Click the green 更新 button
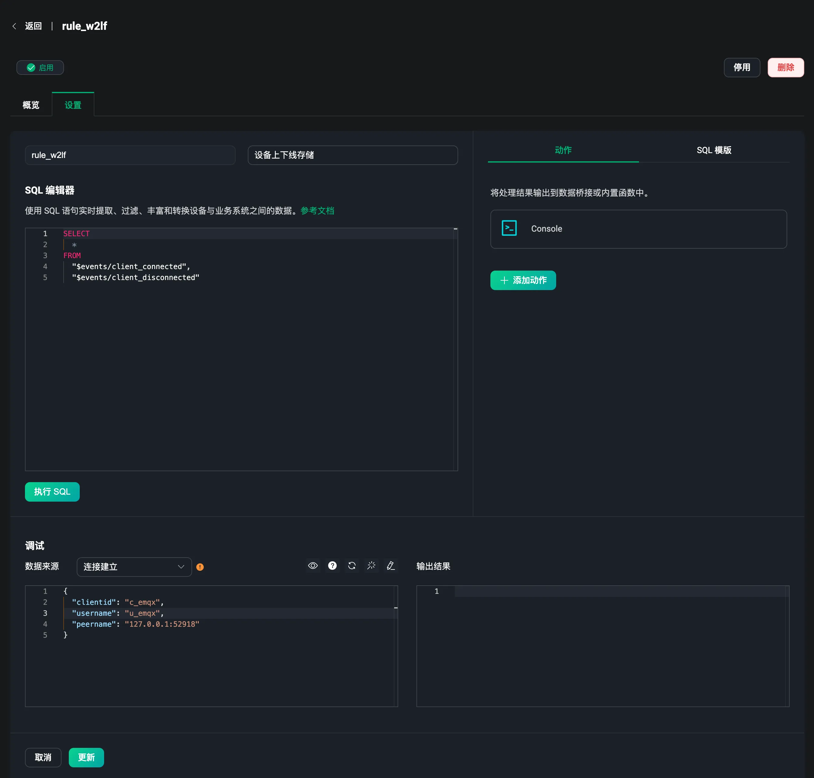814x778 pixels. click(x=86, y=757)
